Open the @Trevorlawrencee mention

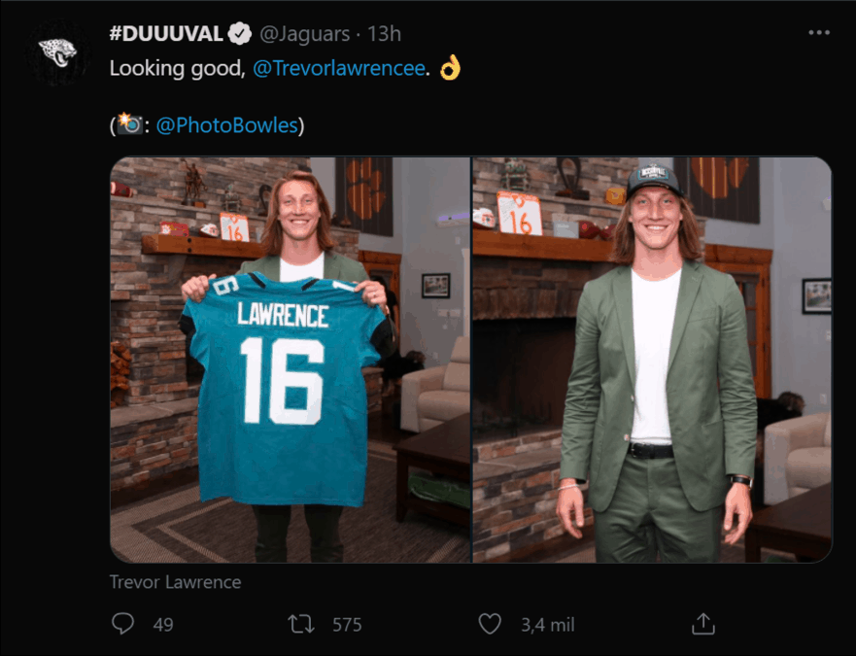click(338, 68)
